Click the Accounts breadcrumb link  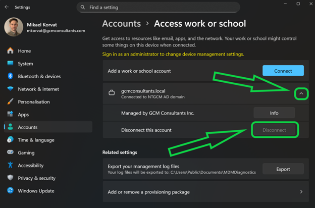click(x=122, y=24)
